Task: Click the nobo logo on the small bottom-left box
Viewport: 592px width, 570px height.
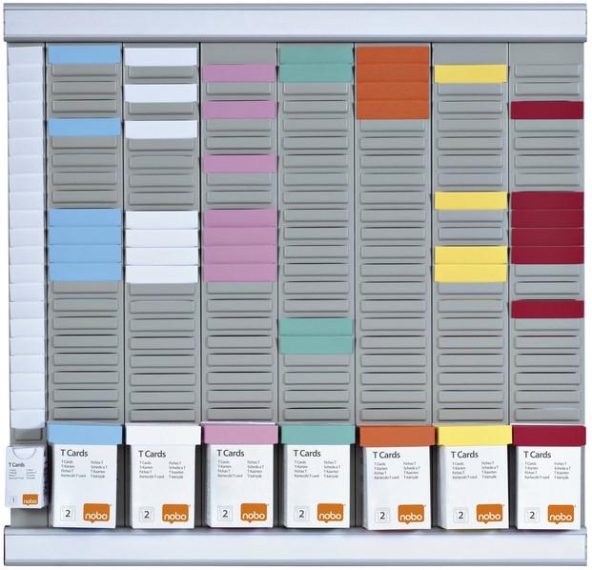Action: (x=30, y=499)
